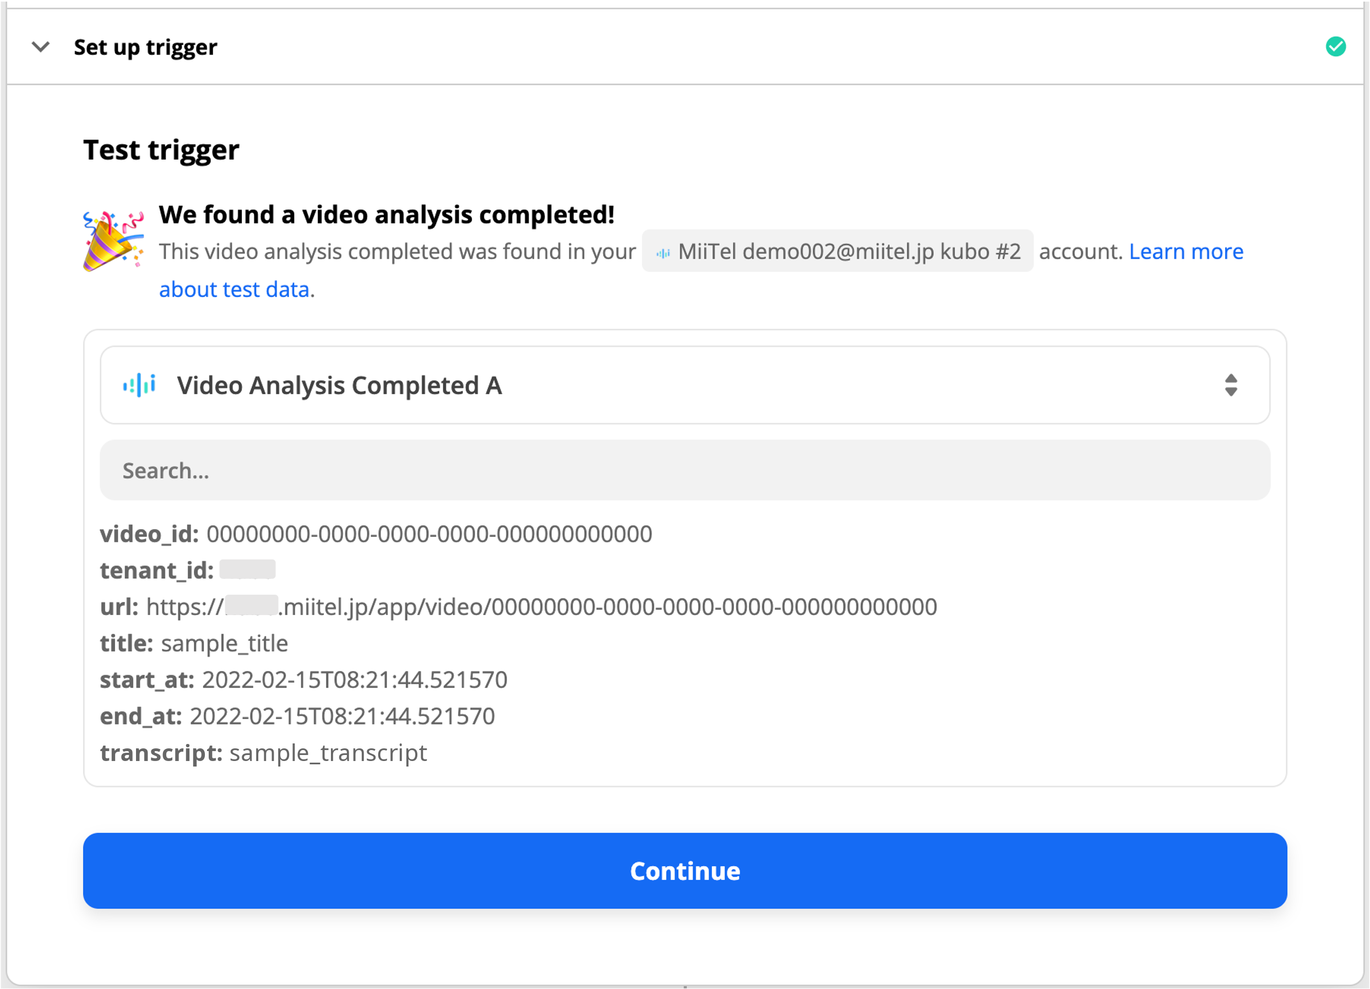This screenshot has height=989, width=1370.
Task: Click the transcript sample_transcript row
Action: (x=263, y=753)
